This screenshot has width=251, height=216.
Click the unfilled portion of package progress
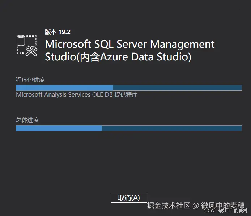click(177, 88)
